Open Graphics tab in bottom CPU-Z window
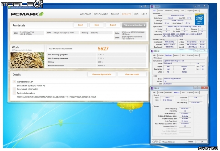This screenshot has width=220, height=151. click(190, 93)
